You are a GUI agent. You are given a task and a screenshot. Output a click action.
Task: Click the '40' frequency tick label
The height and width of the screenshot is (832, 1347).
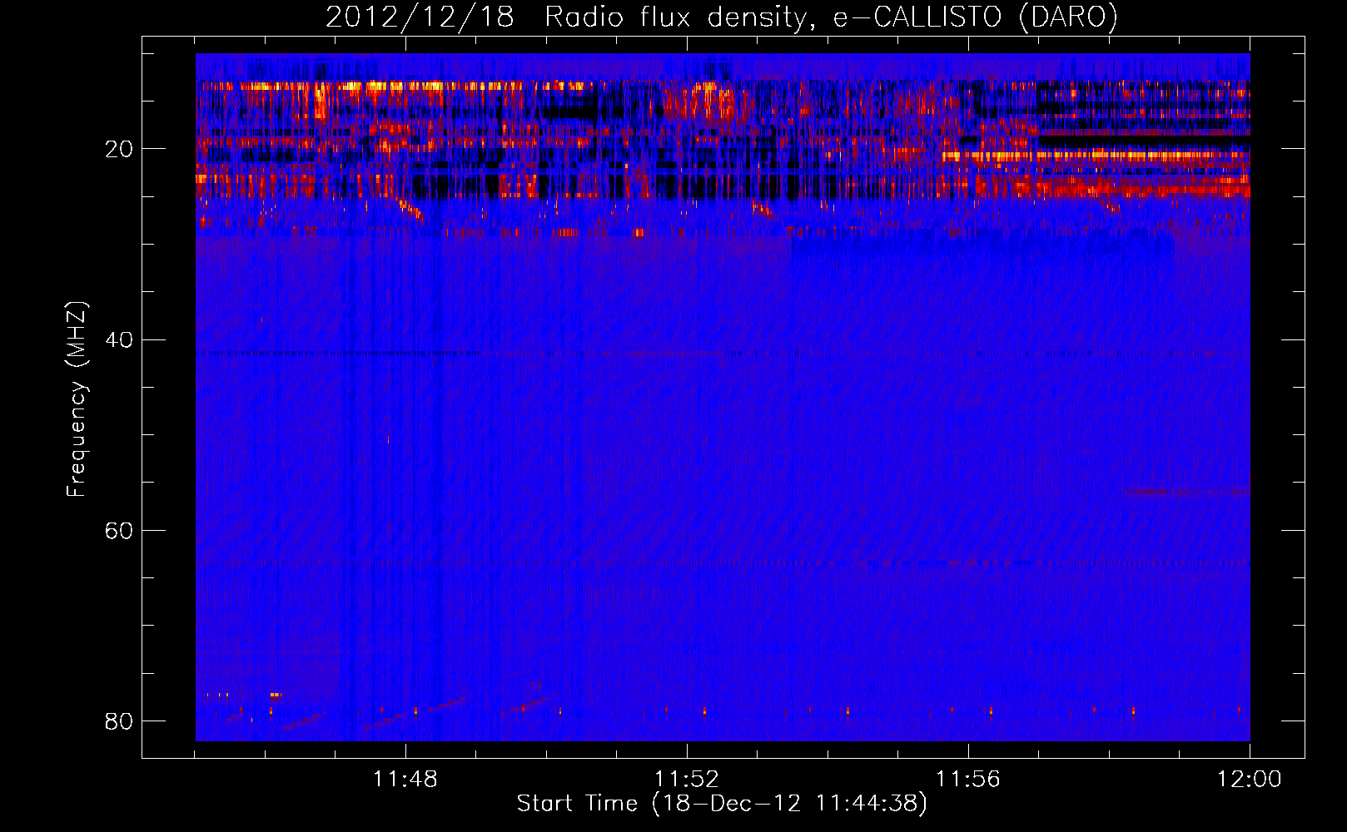(x=119, y=340)
